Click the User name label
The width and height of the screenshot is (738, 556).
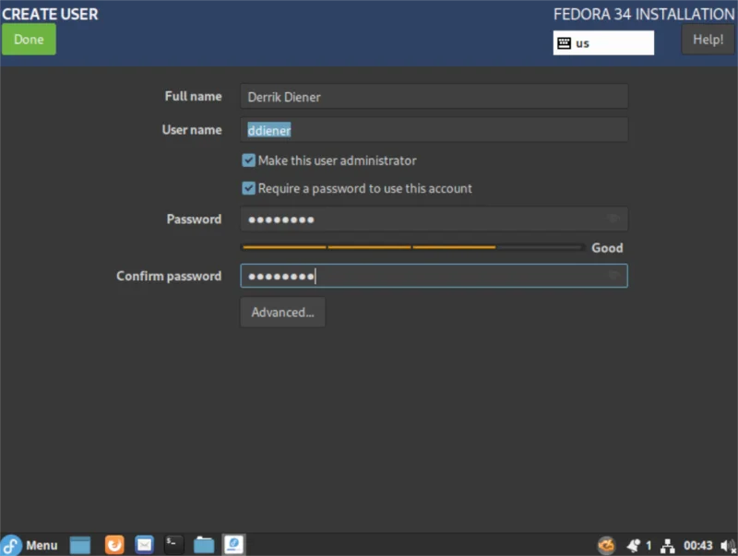tap(192, 130)
